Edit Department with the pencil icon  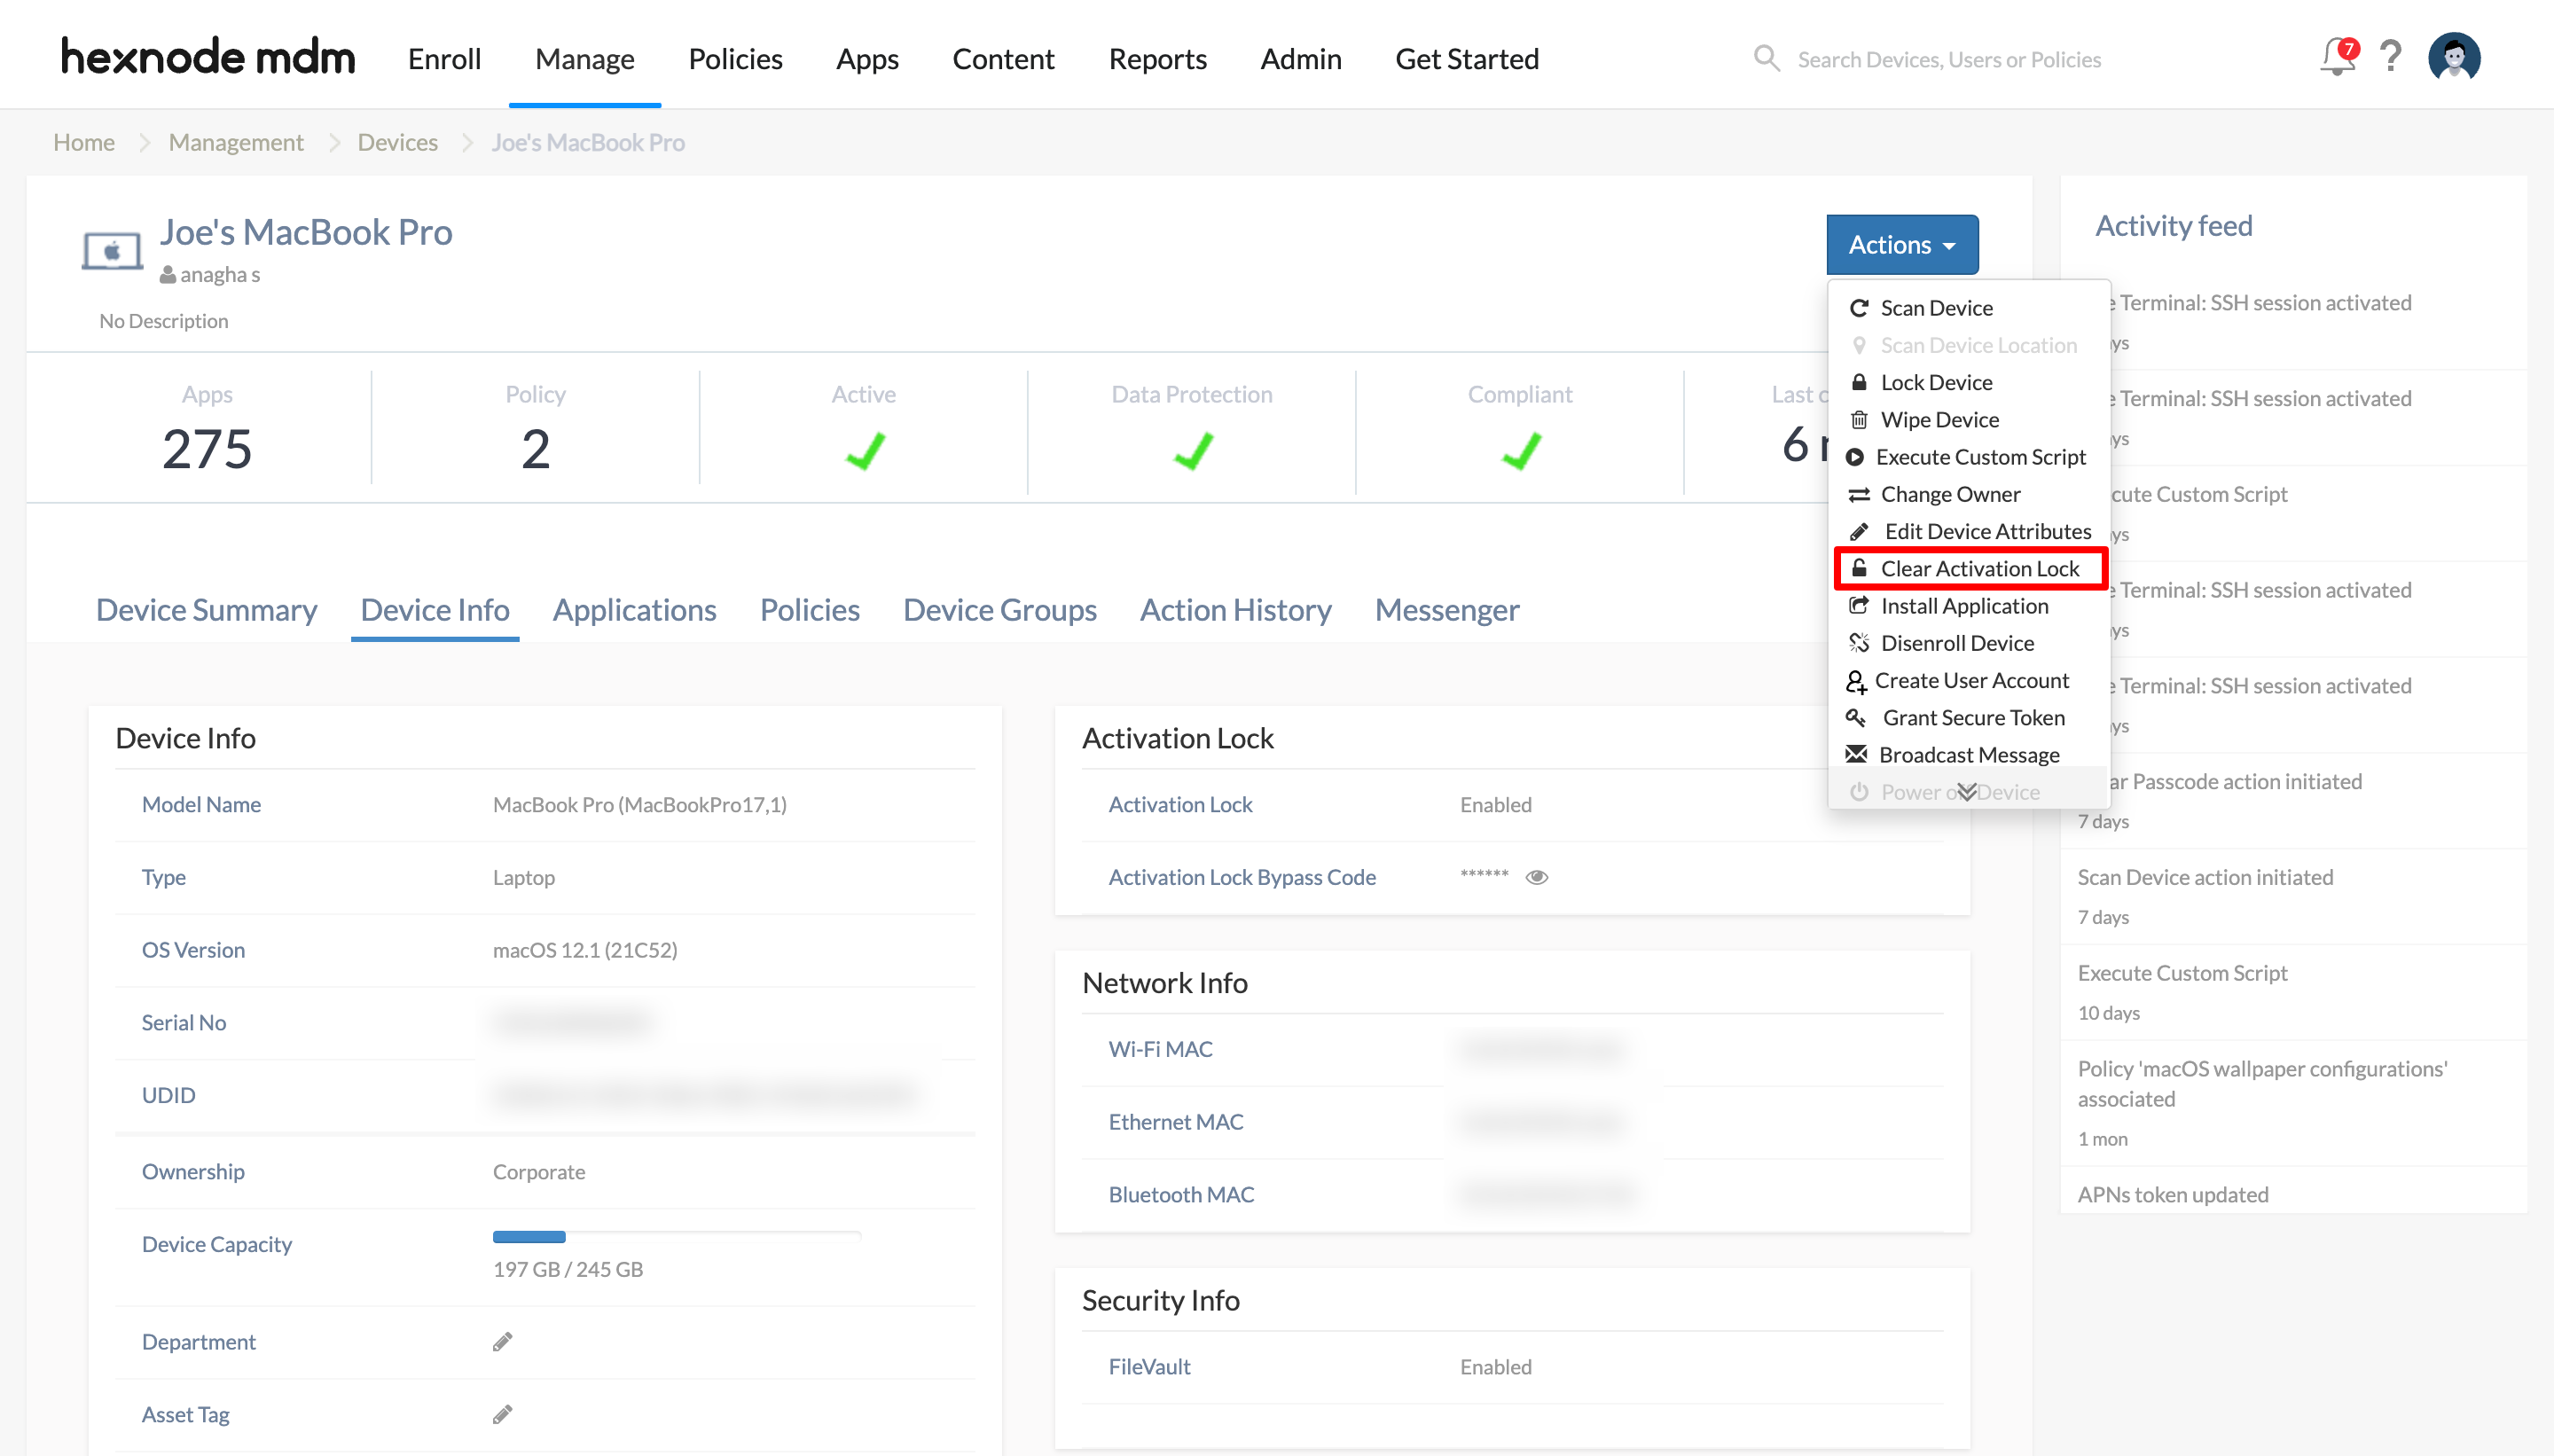(502, 1341)
